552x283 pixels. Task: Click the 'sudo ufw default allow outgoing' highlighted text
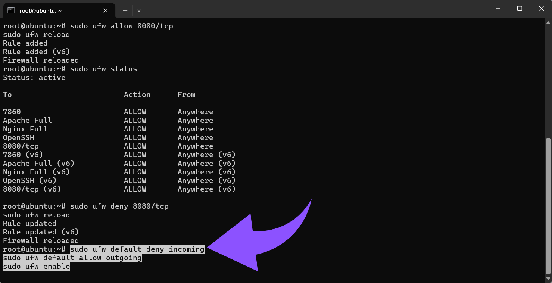[72, 258]
